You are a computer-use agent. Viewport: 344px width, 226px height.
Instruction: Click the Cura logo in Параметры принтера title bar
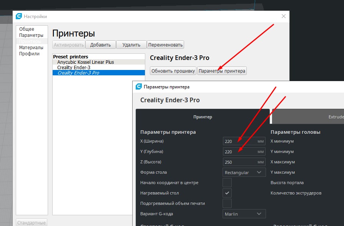point(139,86)
